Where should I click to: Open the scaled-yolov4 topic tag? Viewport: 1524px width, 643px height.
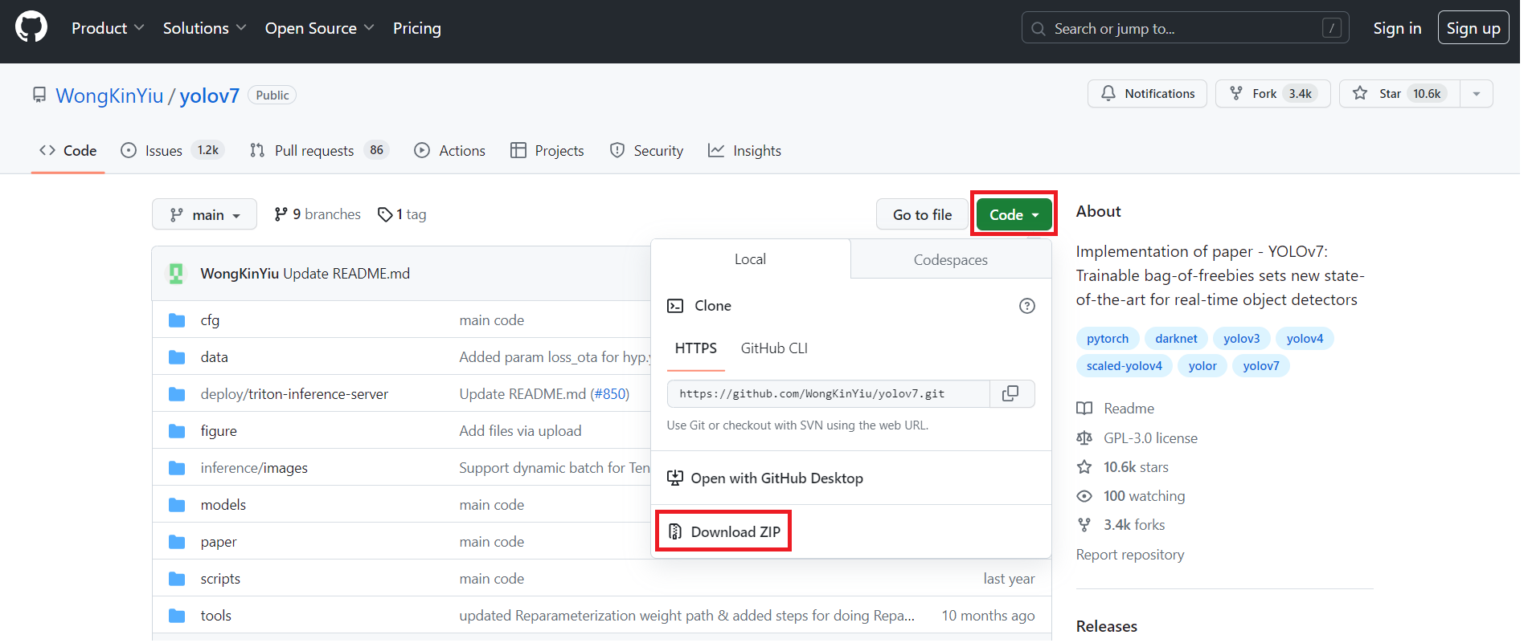coord(1124,366)
